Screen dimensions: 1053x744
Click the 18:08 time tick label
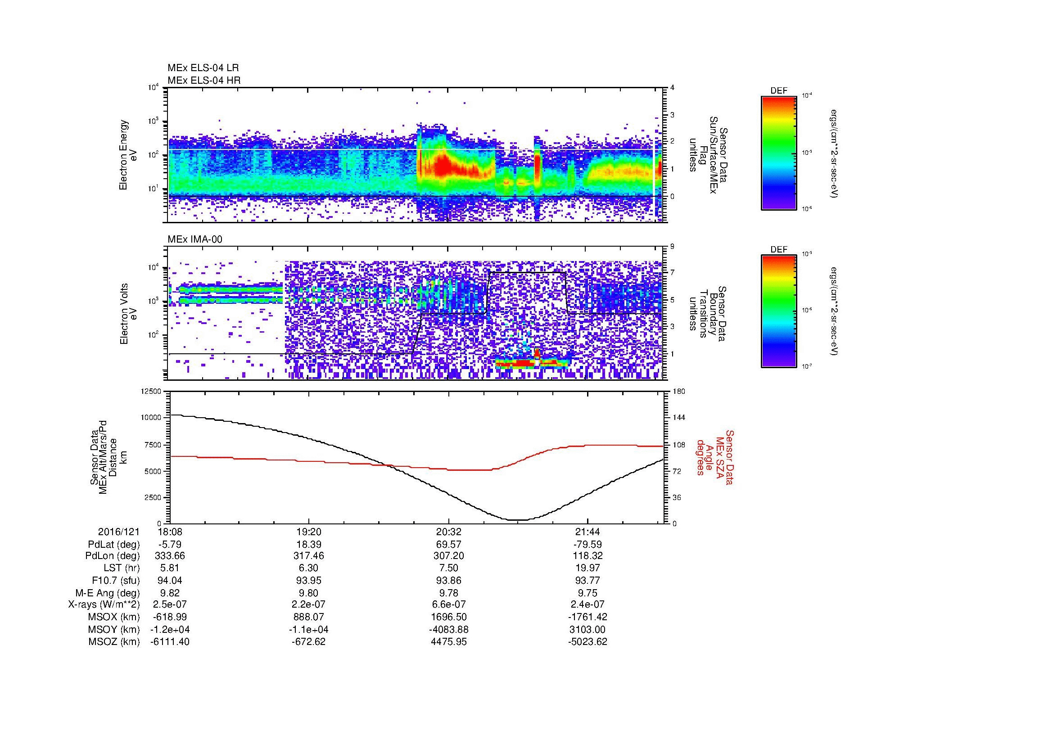(x=170, y=532)
